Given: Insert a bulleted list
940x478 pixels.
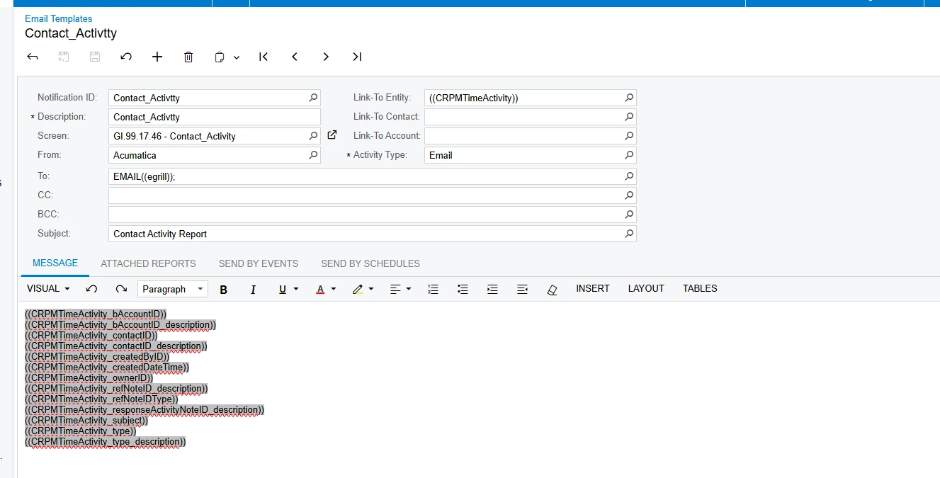Looking at the screenshot, I should (463, 289).
